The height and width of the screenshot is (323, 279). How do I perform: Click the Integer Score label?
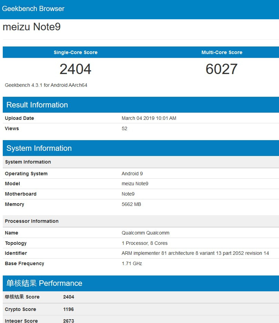(x=21, y=321)
